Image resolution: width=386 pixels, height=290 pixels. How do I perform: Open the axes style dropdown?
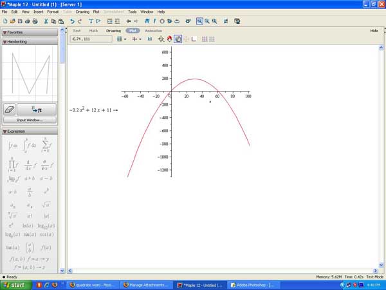(x=137, y=39)
